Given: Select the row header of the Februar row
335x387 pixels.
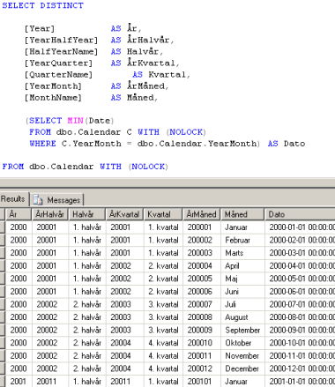Looking at the screenshot, I should (x=3, y=240).
